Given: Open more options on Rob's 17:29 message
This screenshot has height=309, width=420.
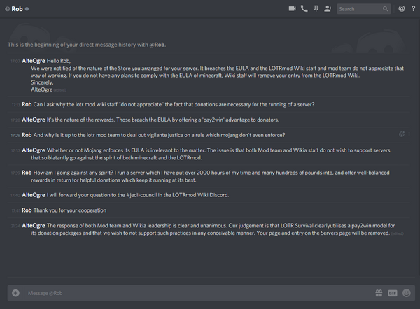Looking at the screenshot, I should (409, 134).
